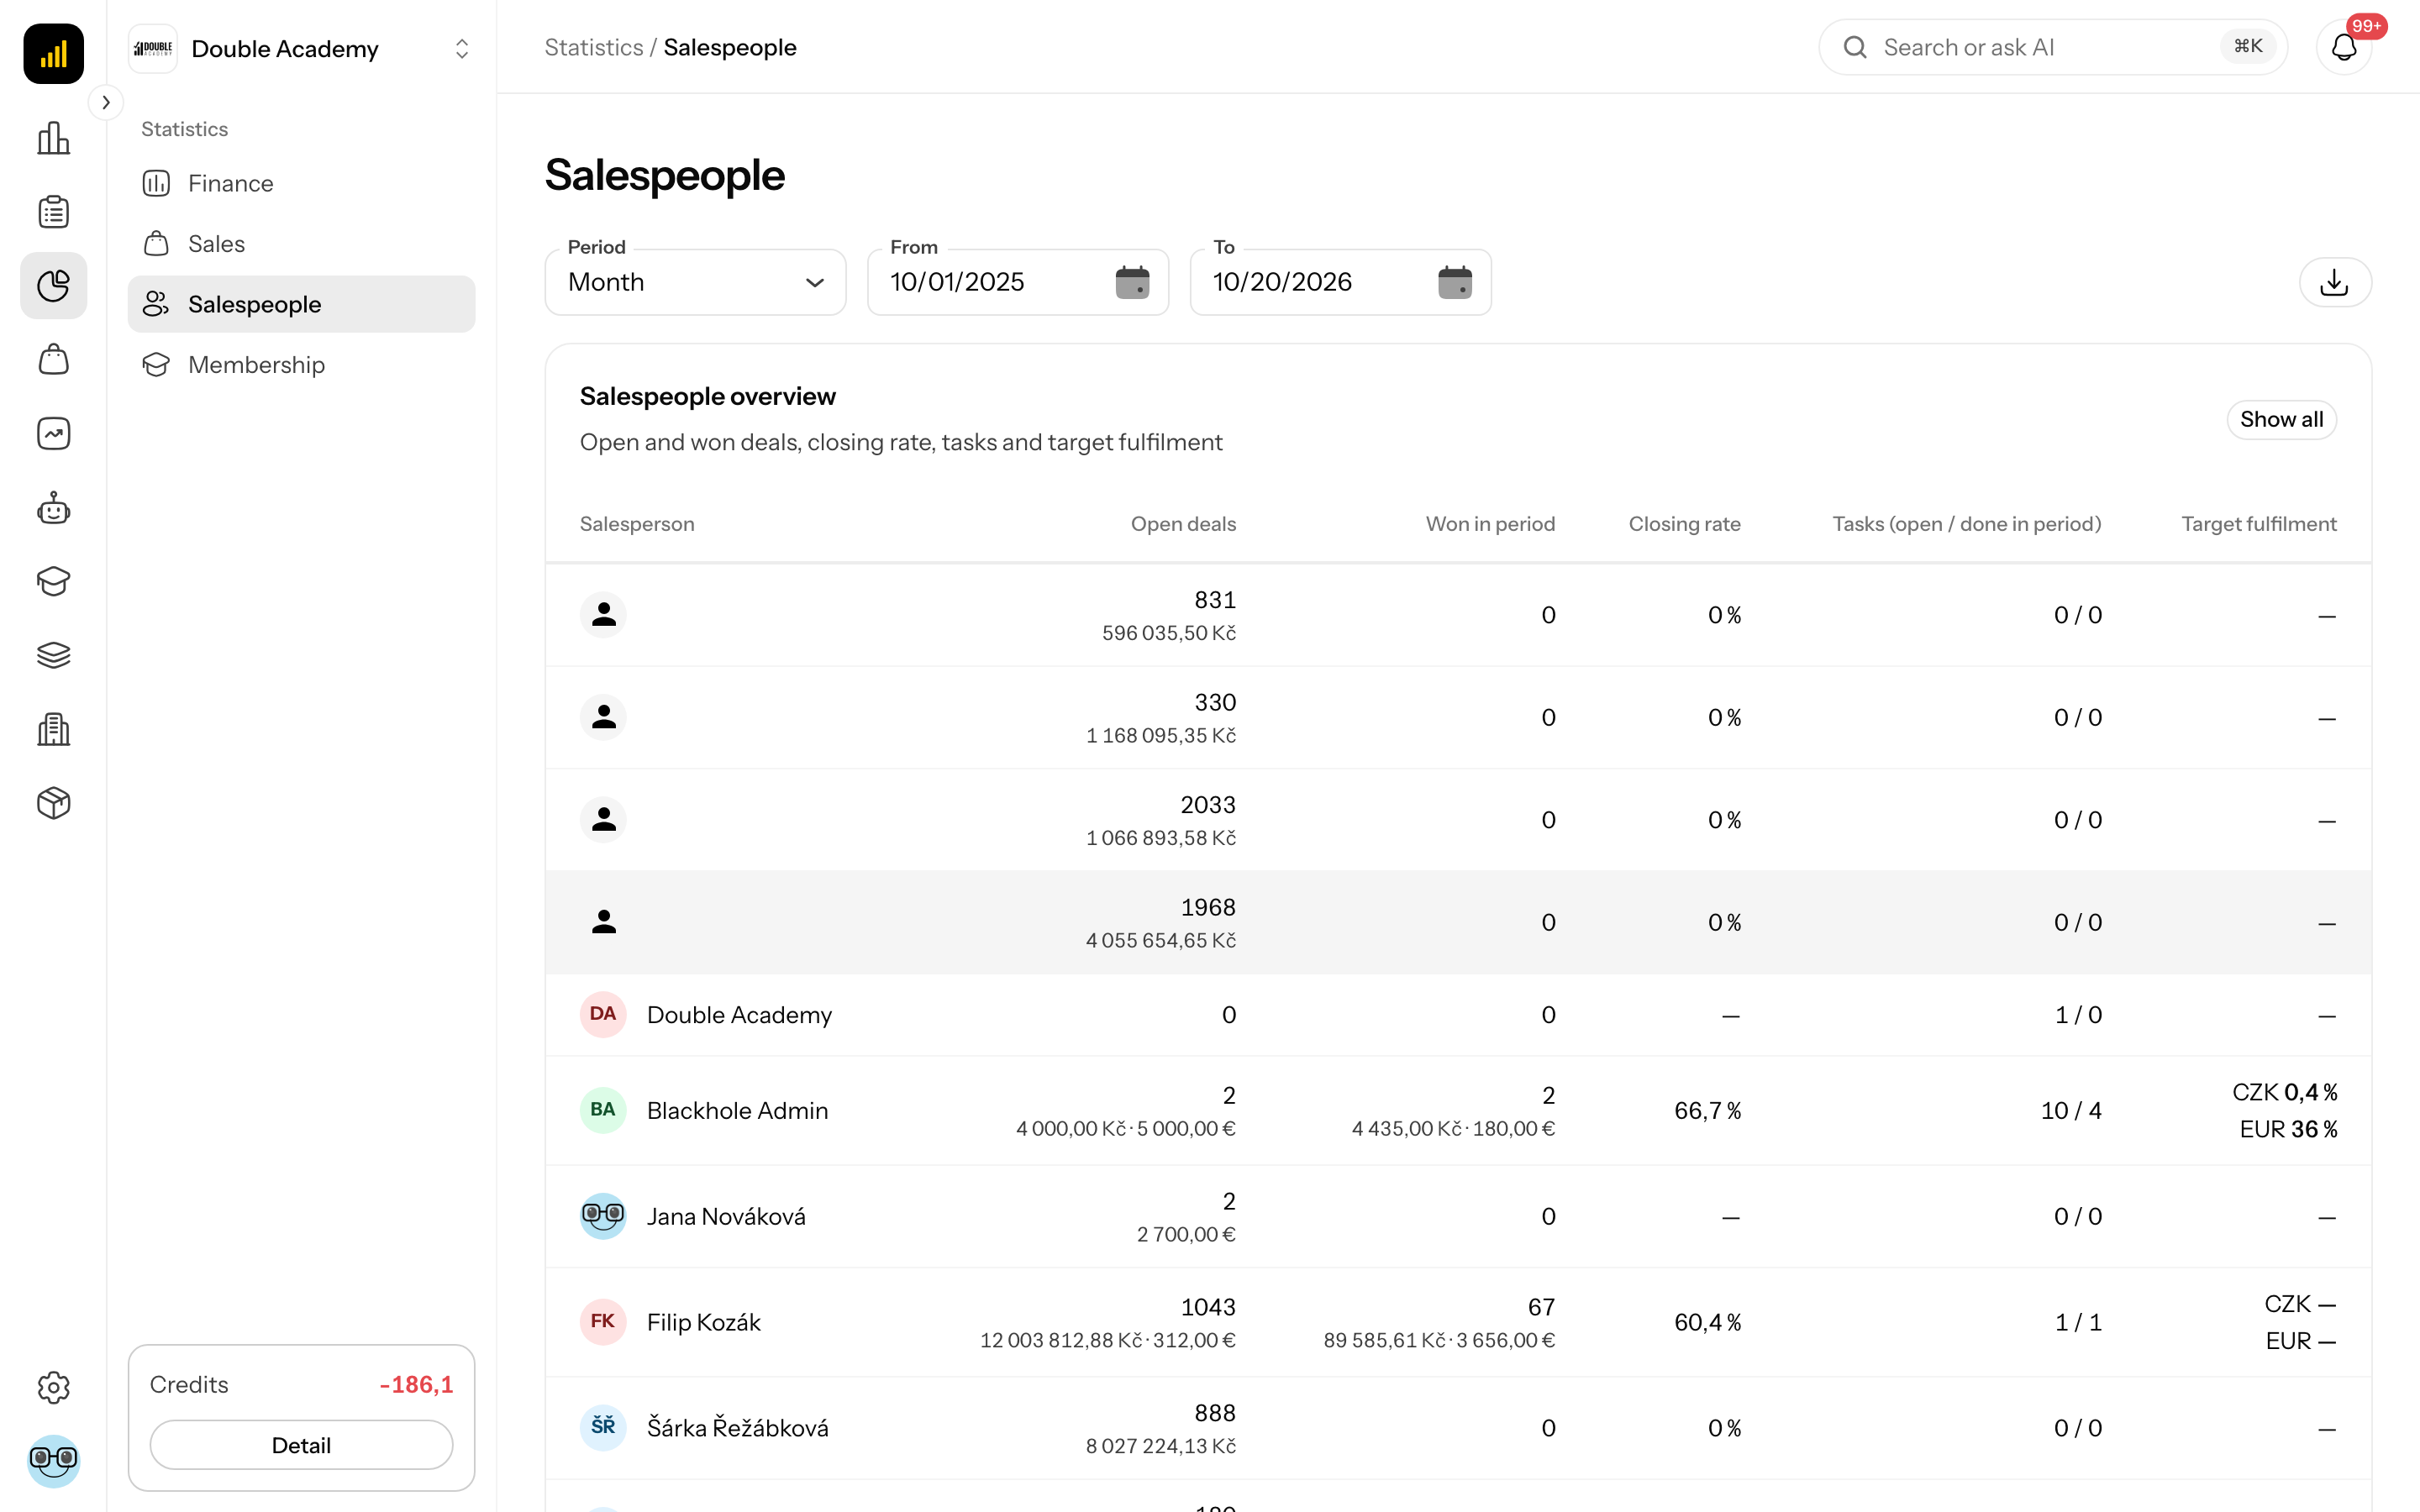The width and height of the screenshot is (2420, 1512).
Task: Open notifications bell with 99+ badge
Action: [x=2344, y=47]
